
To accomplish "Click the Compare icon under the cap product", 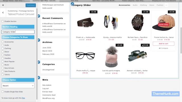I will coord(160,48).
